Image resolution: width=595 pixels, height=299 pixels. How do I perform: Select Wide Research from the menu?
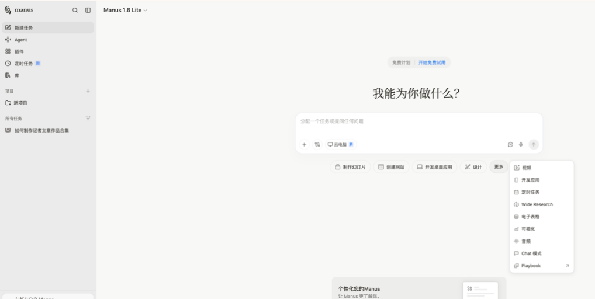click(542, 204)
